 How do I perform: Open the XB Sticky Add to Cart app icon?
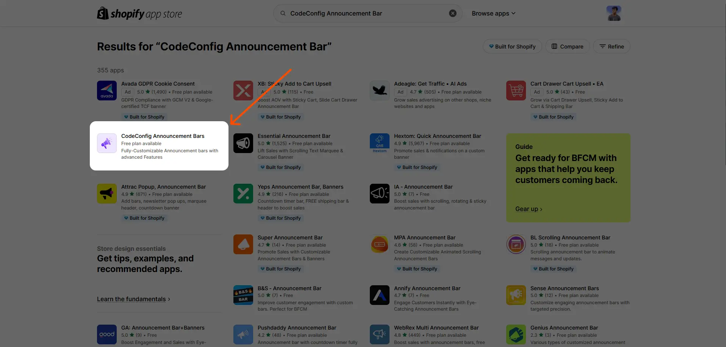243,91
